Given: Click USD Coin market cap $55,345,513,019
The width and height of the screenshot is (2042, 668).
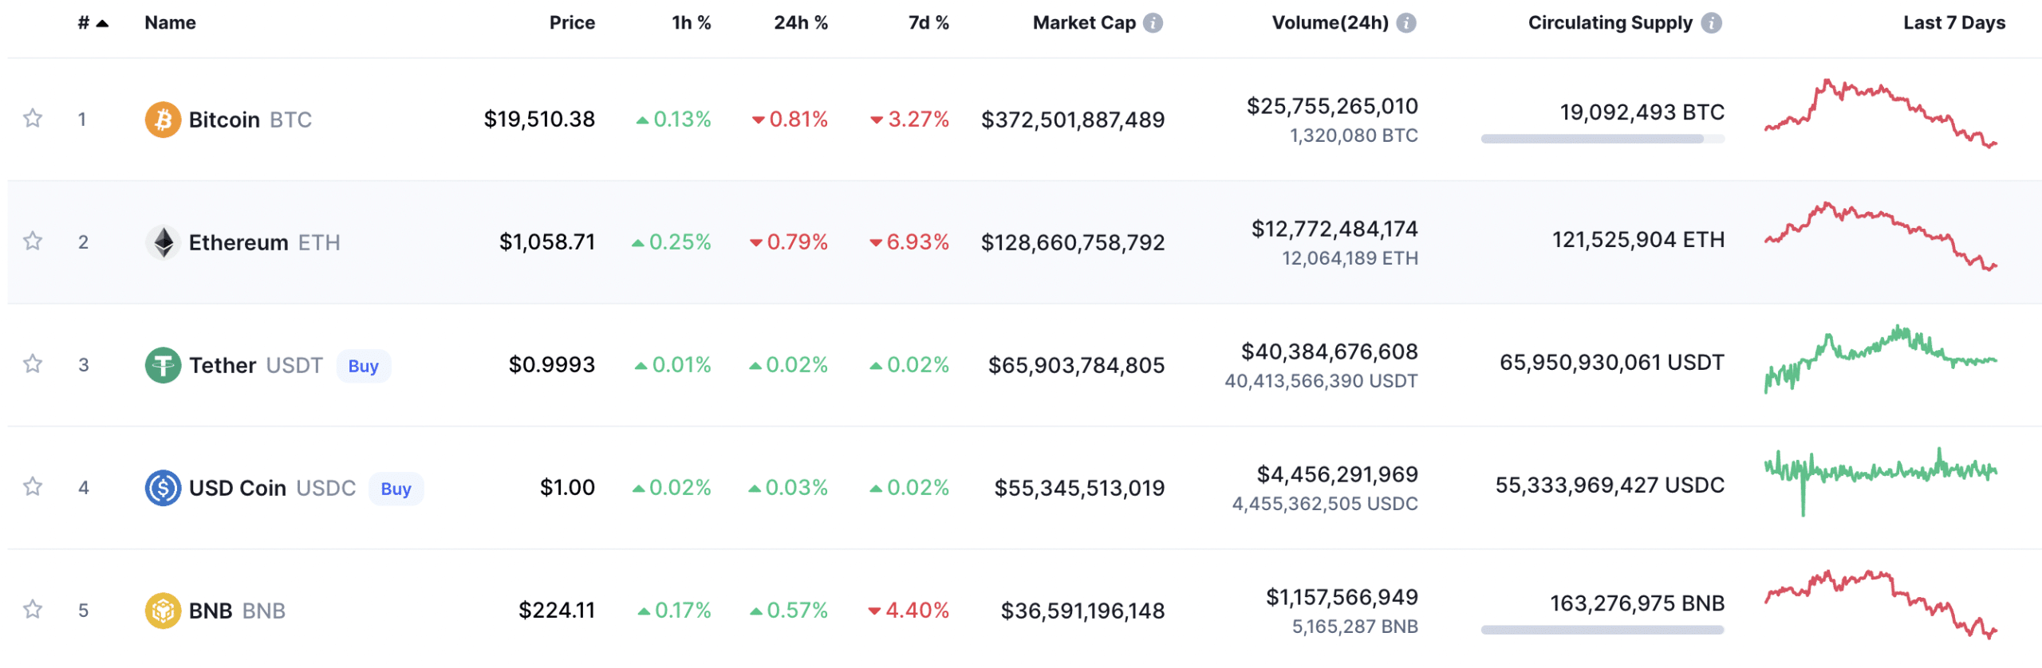Looking at the screenshot, I should 1078,488.
